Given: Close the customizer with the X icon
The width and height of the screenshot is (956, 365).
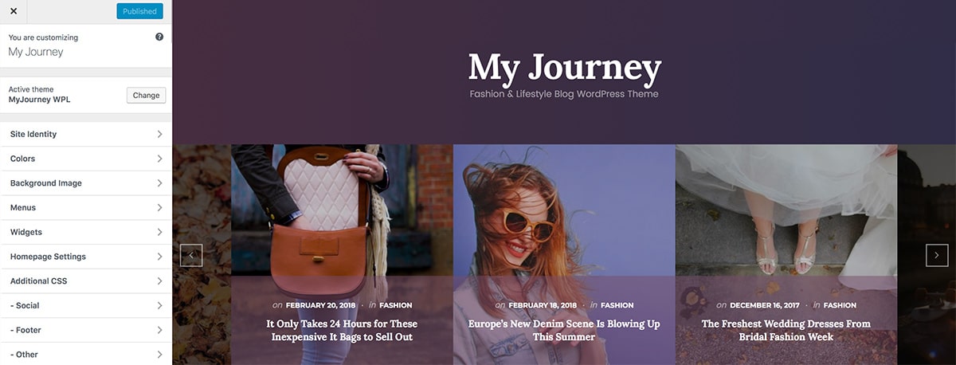Looking at the screenshot, I should 13,11.
